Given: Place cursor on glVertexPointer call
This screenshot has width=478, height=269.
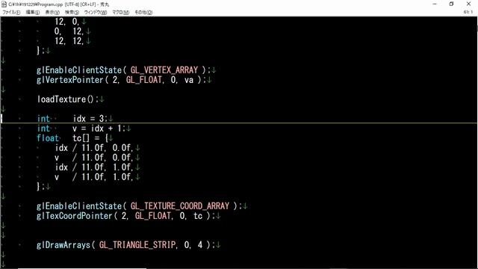Looking at the screenshot, I should coord(69,80).
